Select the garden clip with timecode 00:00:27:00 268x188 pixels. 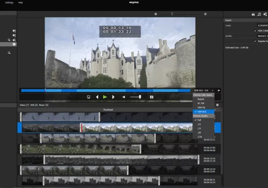click(109, 149)
